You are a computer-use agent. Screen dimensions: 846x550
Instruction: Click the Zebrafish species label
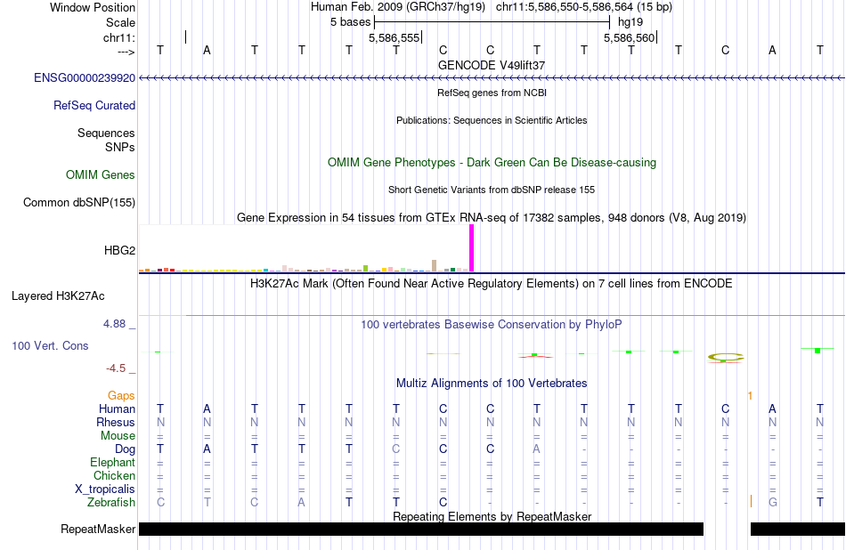point(111,502)
